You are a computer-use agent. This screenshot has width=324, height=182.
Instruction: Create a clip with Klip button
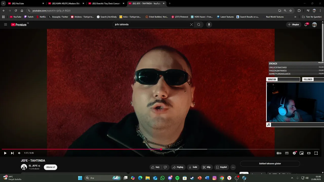(207, 167)
